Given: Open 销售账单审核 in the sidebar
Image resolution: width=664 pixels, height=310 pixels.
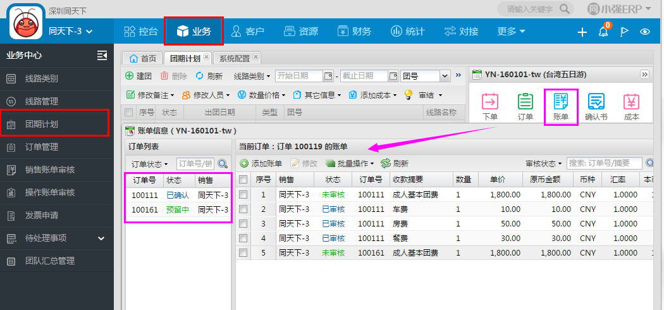Looking at the screenshot, I should click(x=57, y=170).
